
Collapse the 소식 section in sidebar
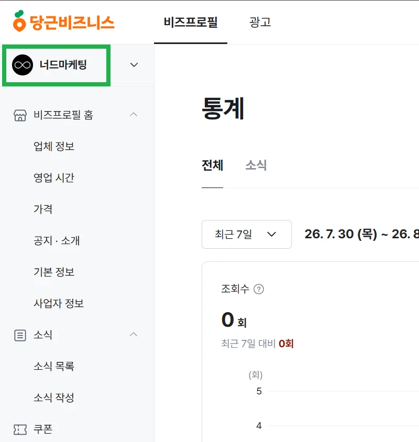pos(134,334)
